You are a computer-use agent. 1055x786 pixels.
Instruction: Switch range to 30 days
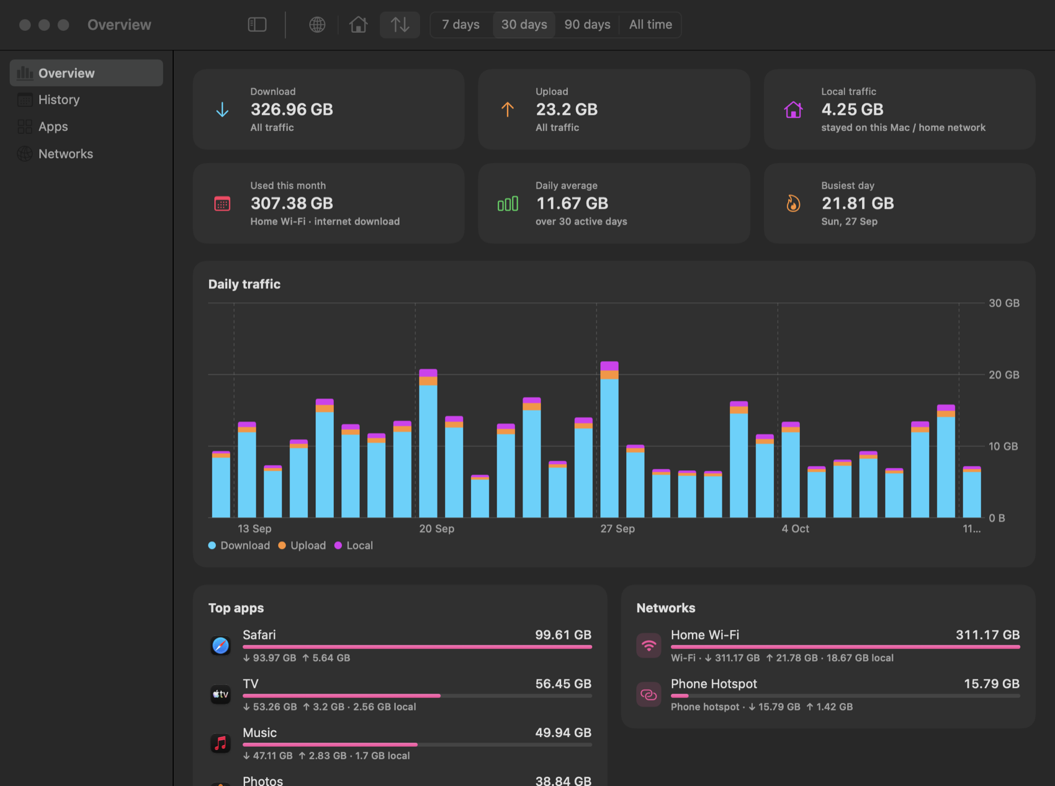click(524, 25)
